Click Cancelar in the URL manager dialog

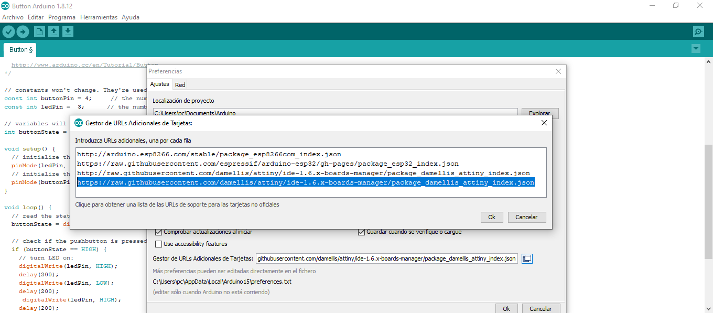[526, 217]
